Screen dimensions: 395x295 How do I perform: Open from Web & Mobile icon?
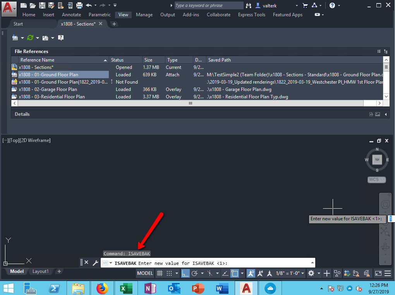pos(61,5)
